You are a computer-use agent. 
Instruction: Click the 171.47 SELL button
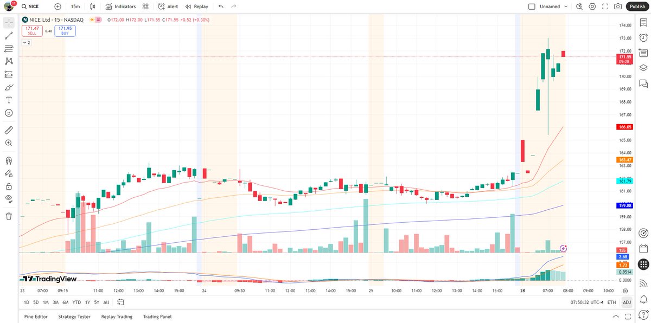(x=33, y=31)
